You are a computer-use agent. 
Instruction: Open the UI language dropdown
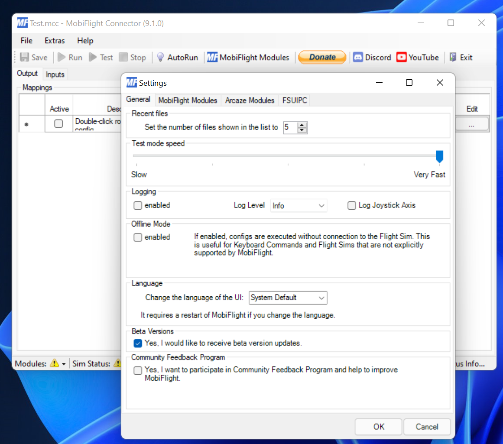(x=288, y=298)
